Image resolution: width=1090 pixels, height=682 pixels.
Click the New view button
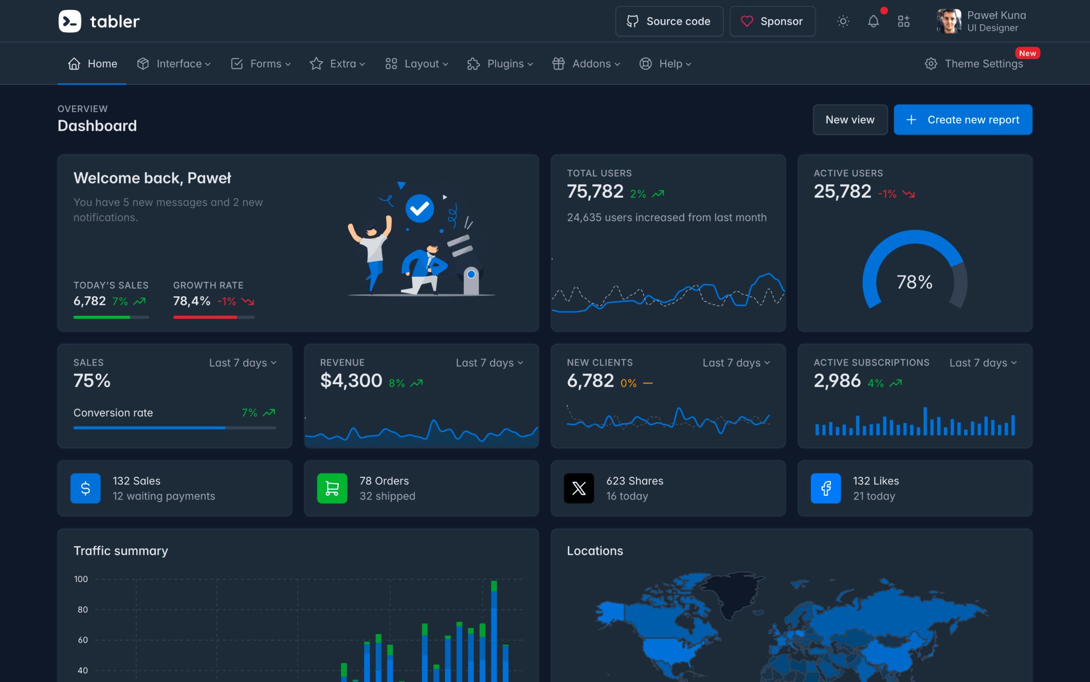pyautogui.click(x=850, y=119)
